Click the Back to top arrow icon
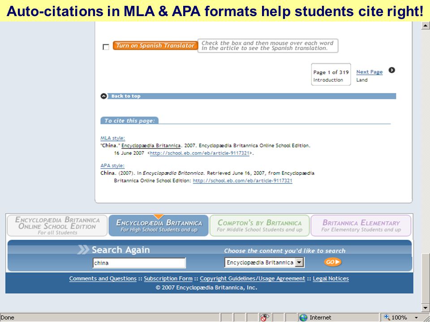Viewport: 430px width, 322px height. pyautogui.click(x=103, y=96)
